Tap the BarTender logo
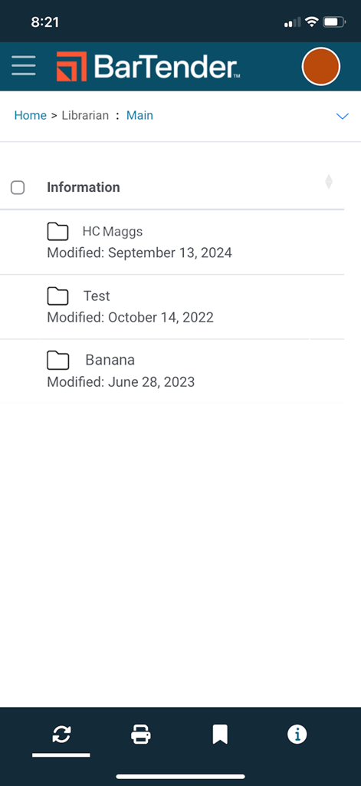This screenshot has width=361, height=786. click(148, 66)
